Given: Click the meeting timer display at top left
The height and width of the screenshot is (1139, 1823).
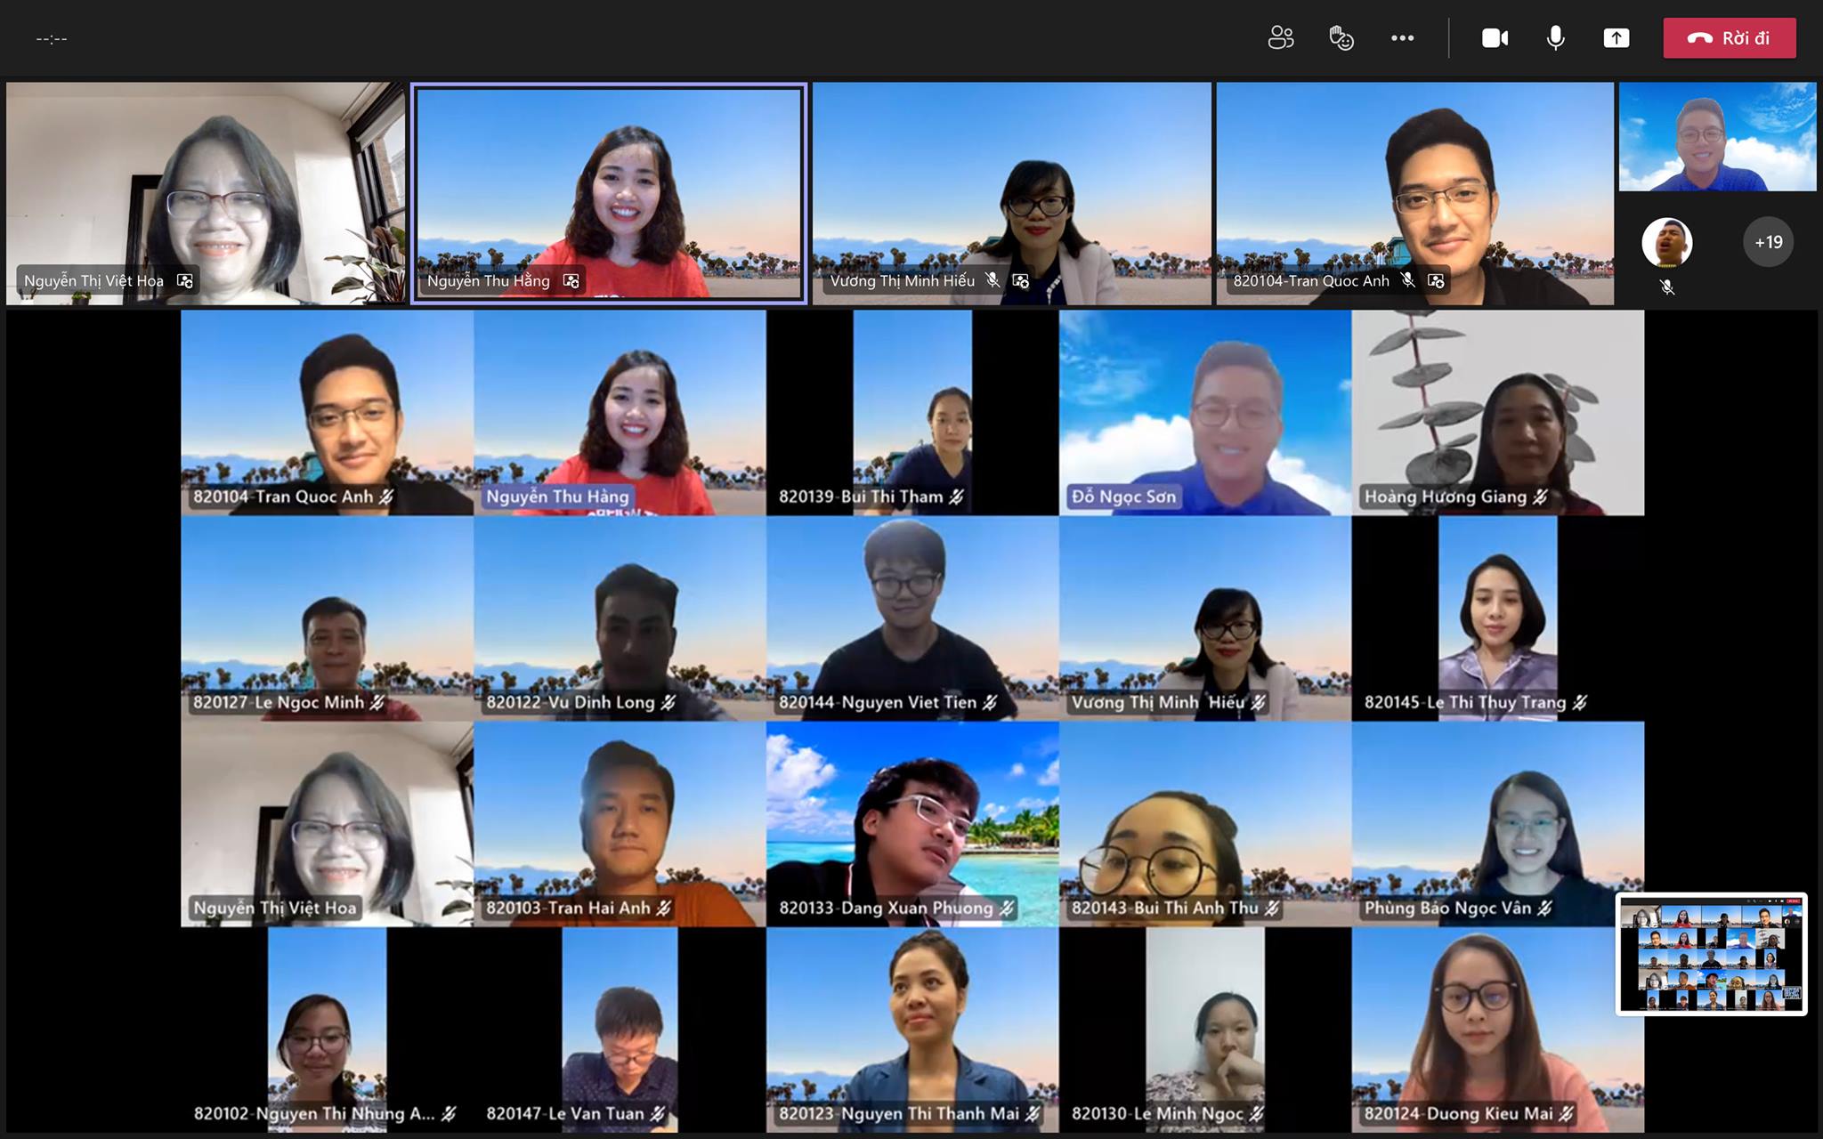Looking at the screenshot, I should (x=52, y=38).
